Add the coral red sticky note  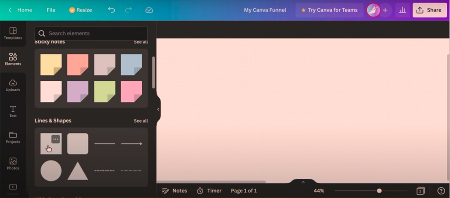78,65
